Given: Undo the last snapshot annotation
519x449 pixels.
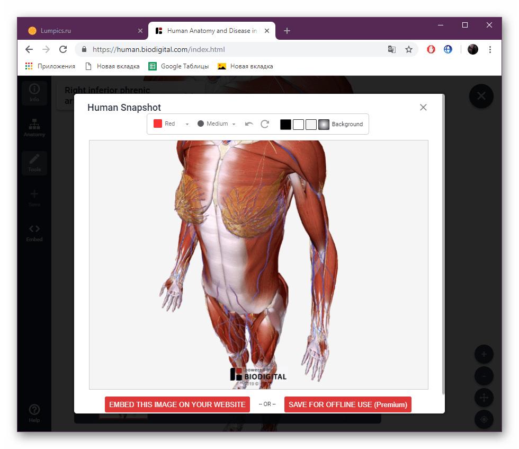Looking at the screenshot, I should click(x=248, y=124).
